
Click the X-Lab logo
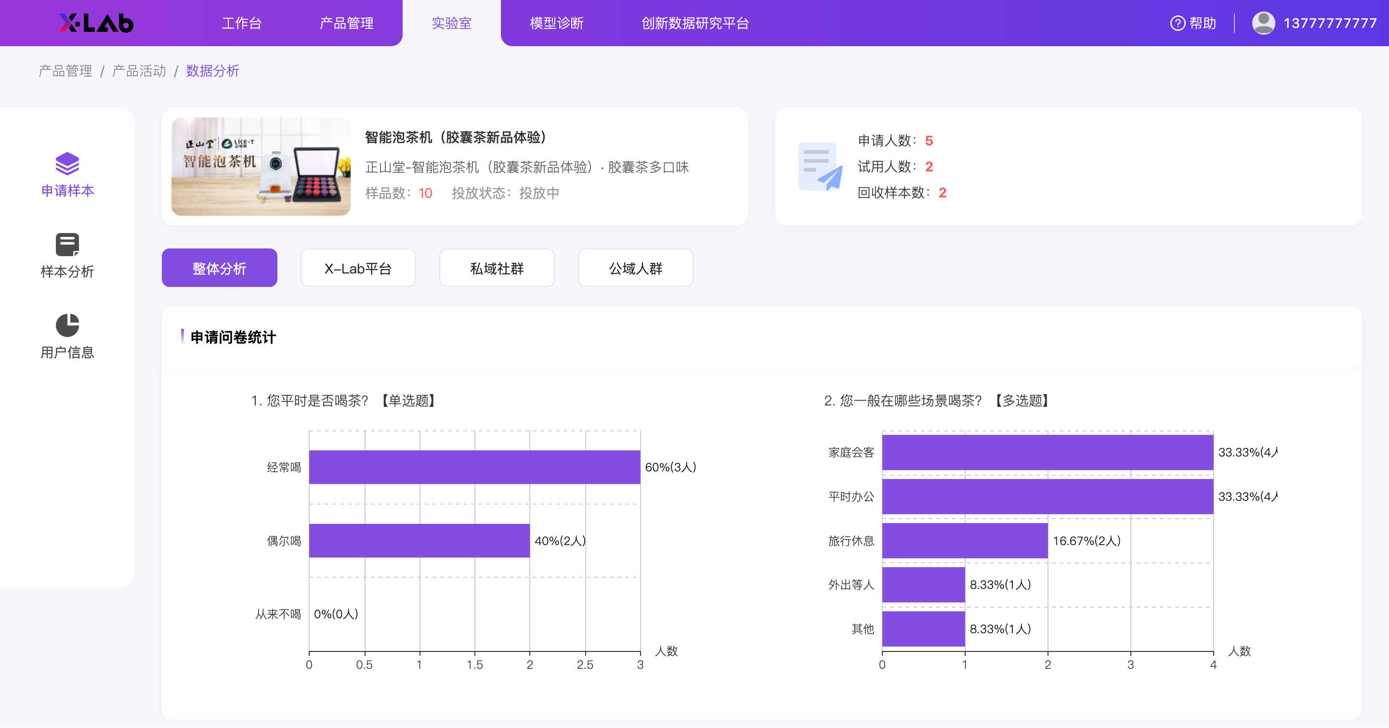pyautogui.click(x=96, y=23)
